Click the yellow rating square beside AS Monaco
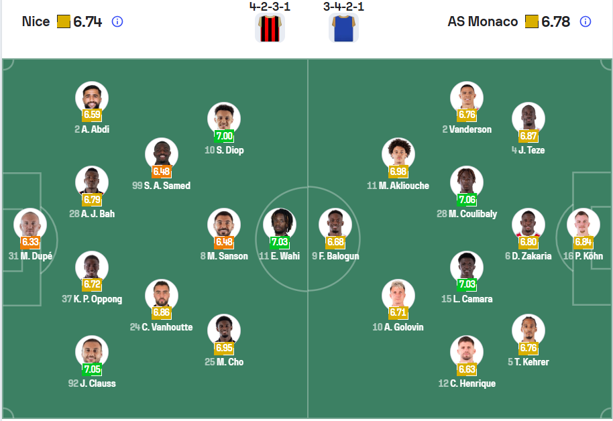 click(x=532, y=21)
